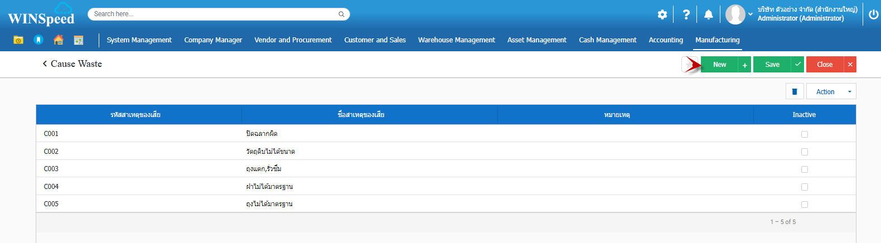Open the settings gear icon
The height and width of the screenshot is (243, 881).
[662, 14]
